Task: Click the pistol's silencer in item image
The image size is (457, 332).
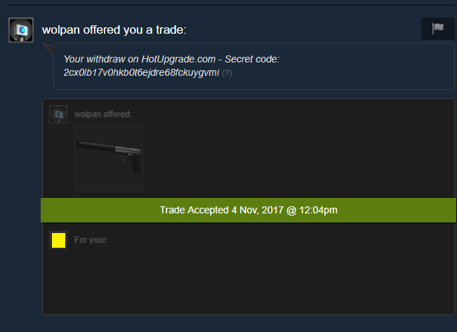Action: [95, 145]
